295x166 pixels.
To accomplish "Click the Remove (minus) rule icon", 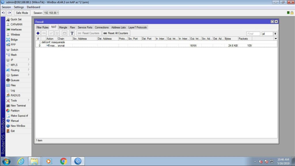I will click(44, 33).
